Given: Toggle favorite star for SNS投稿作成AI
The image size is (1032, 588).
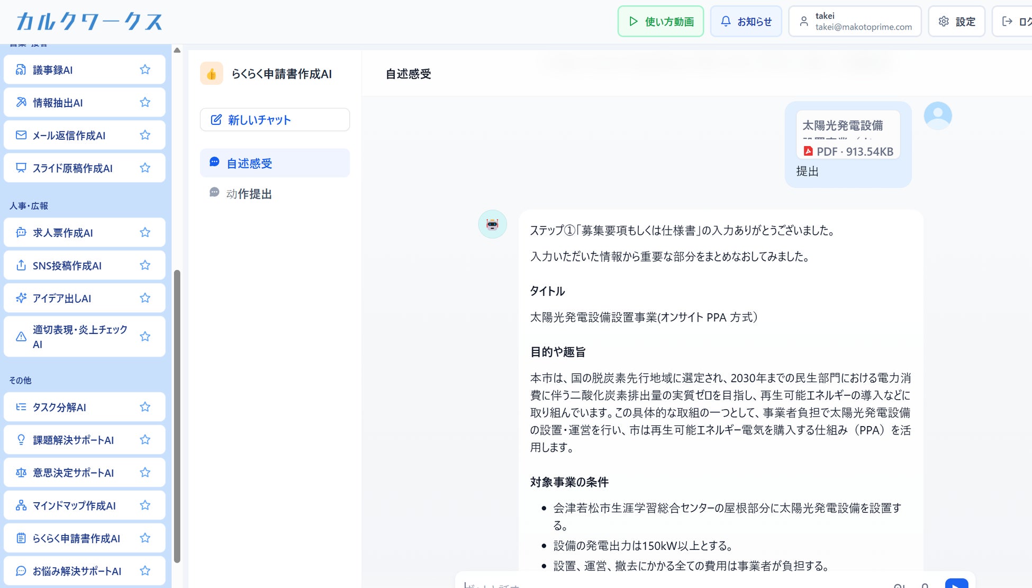Looking at the screenshot, I should 145,265.
